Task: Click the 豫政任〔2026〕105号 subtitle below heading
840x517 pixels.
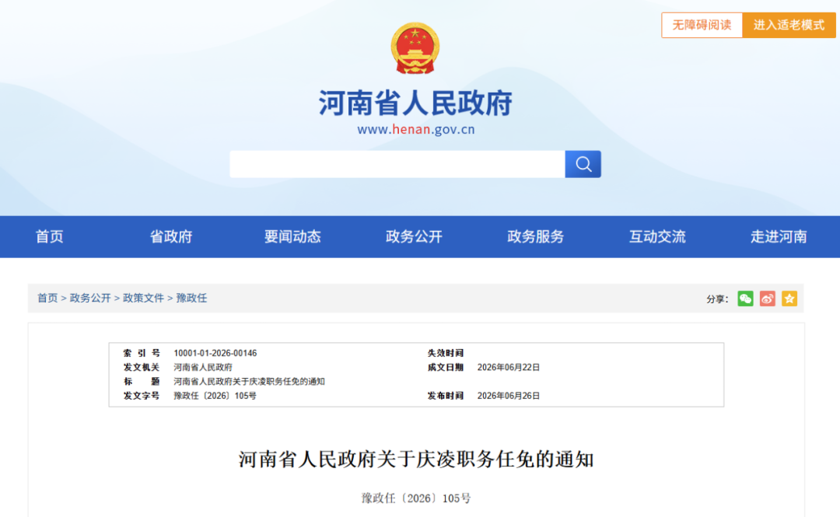Action: [x=415, y=498]
